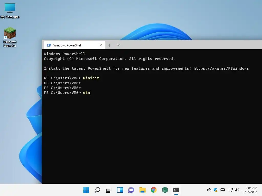This screenshot has width=262, height=196.
Task: Close the Windows PowerShell tab
Action: [x=101, y=45]
